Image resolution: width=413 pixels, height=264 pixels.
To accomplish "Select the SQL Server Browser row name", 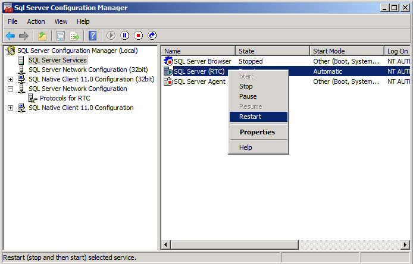I will (202, 61).
